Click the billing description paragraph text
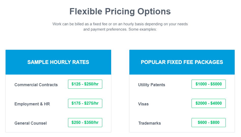The width and height of the screenshot is (241, 137). [120, 27]
